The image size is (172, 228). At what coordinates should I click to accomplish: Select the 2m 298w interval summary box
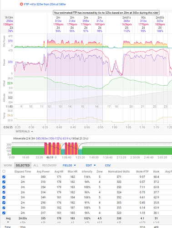pyautogui.click(x=86, y=24)
